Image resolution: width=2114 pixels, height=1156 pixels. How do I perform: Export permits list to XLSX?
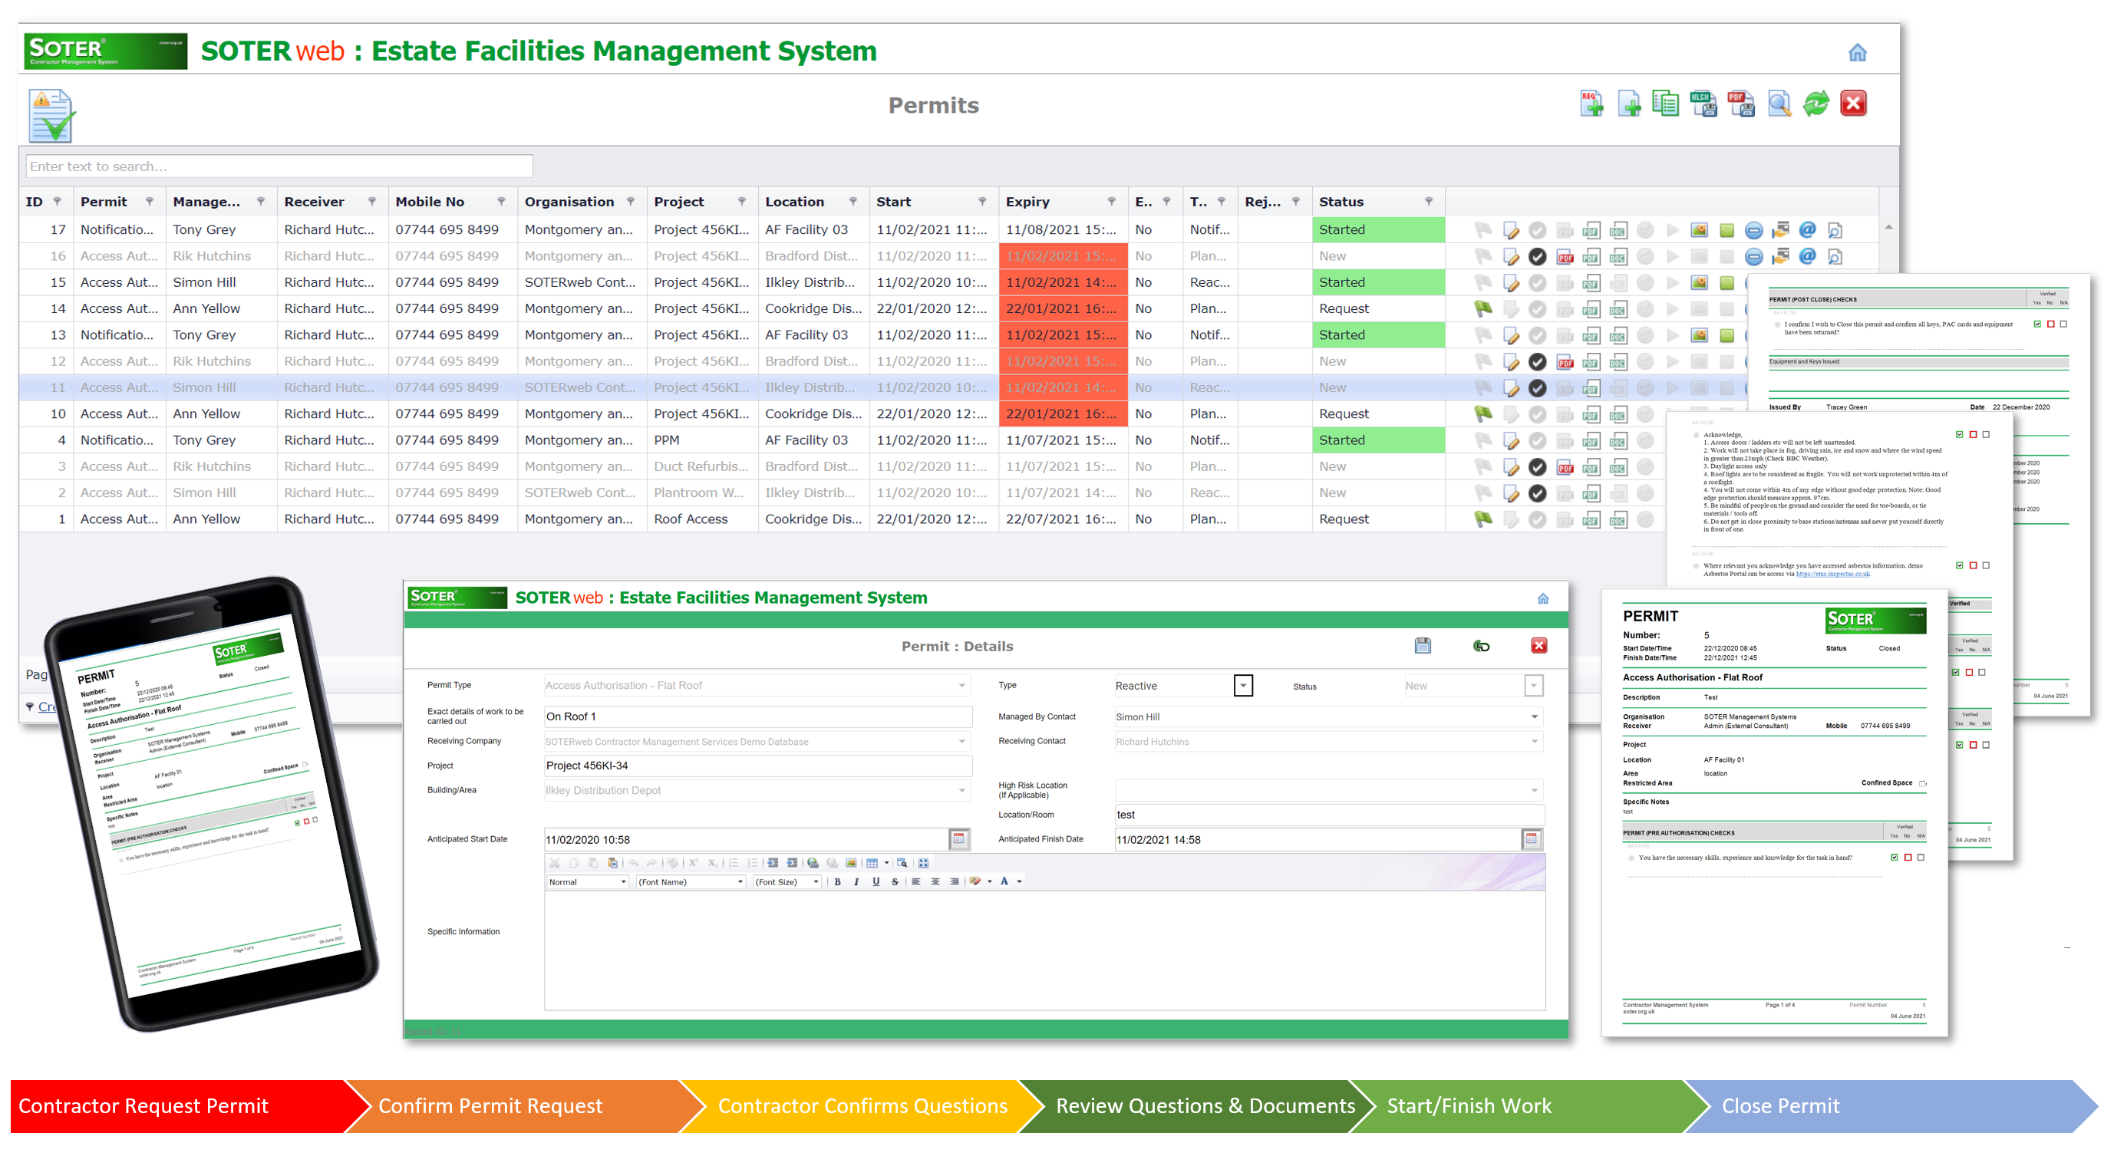point(1703,104)
